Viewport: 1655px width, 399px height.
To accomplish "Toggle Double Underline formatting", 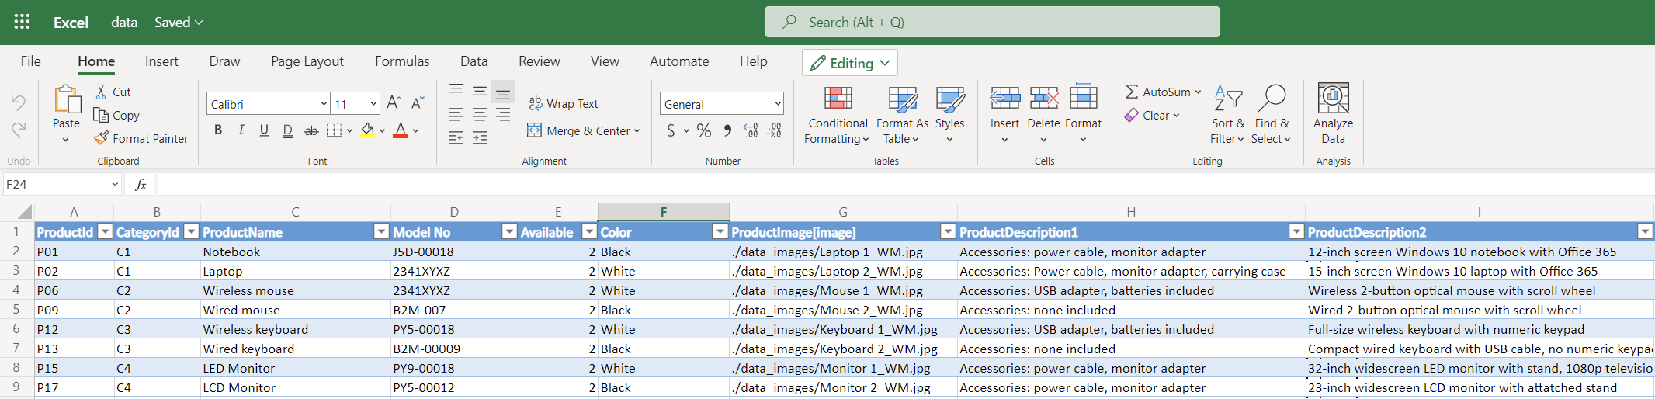I will tap(288, 130).
